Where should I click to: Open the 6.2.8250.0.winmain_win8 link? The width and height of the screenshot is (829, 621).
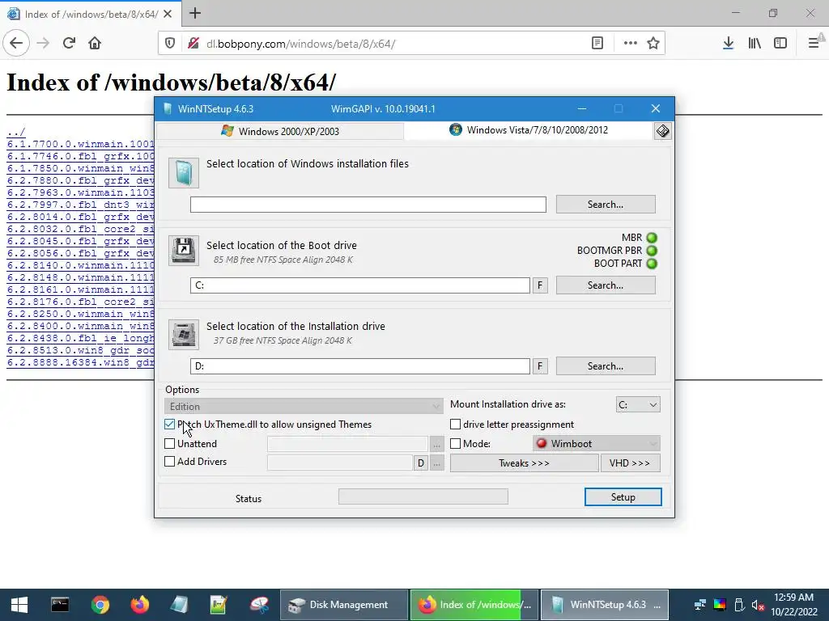tap(80, 315)
